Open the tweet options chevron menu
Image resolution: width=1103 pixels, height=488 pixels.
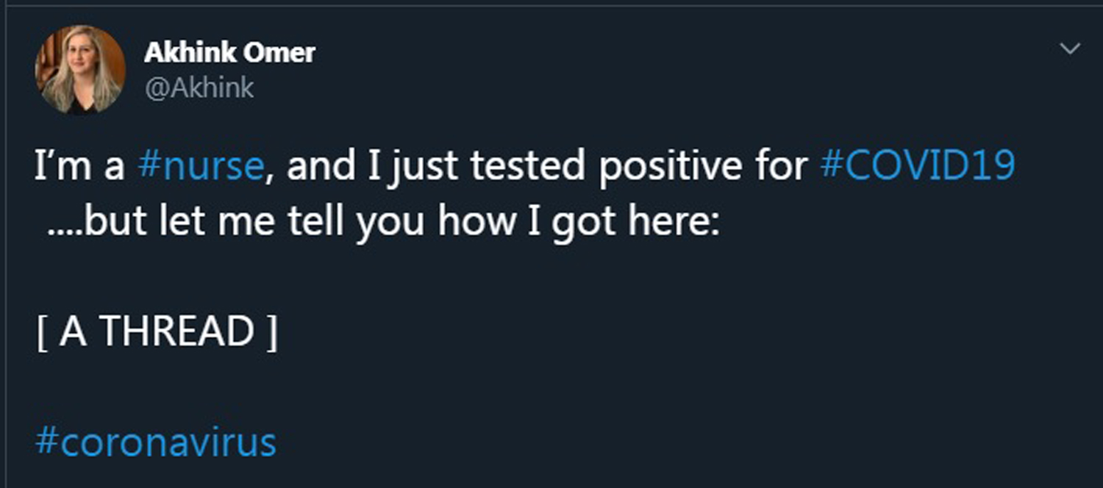coord(1069,49)
